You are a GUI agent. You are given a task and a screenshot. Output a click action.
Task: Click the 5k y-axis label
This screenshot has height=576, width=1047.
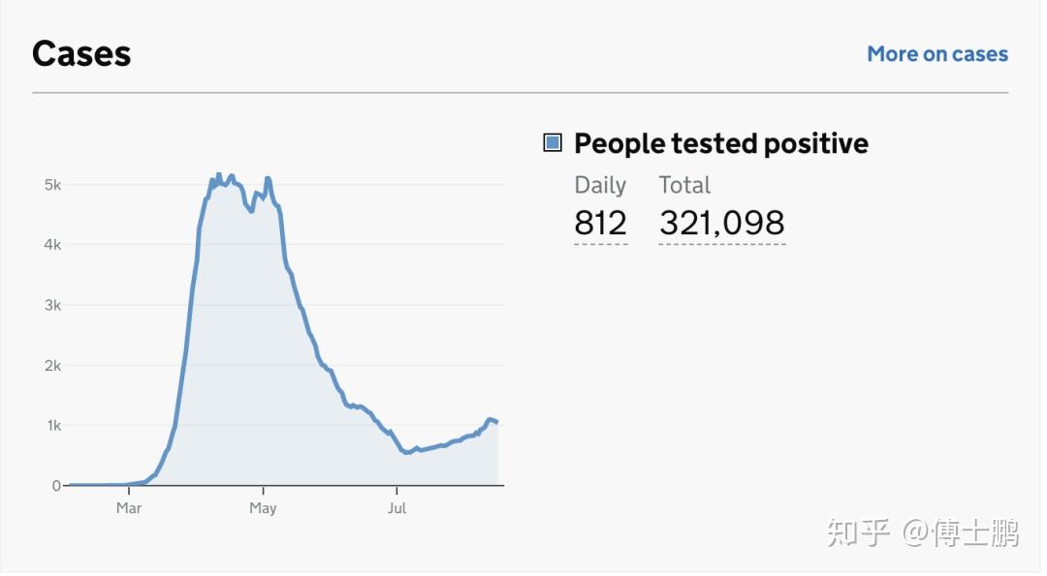coord(52,184)
